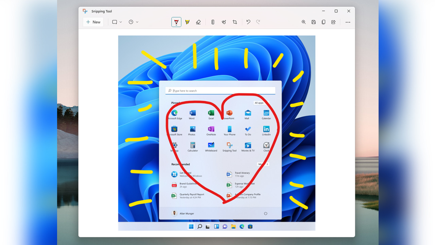Copy the snip to clipboard
Viewport: 435px width, 245px height.
323,22
